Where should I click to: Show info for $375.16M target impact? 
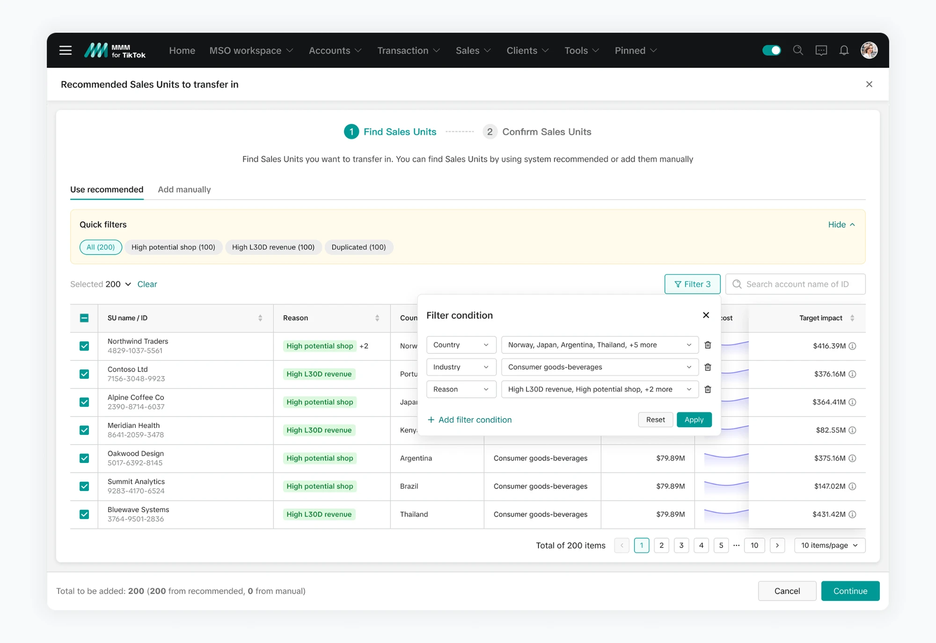point(852,458)
